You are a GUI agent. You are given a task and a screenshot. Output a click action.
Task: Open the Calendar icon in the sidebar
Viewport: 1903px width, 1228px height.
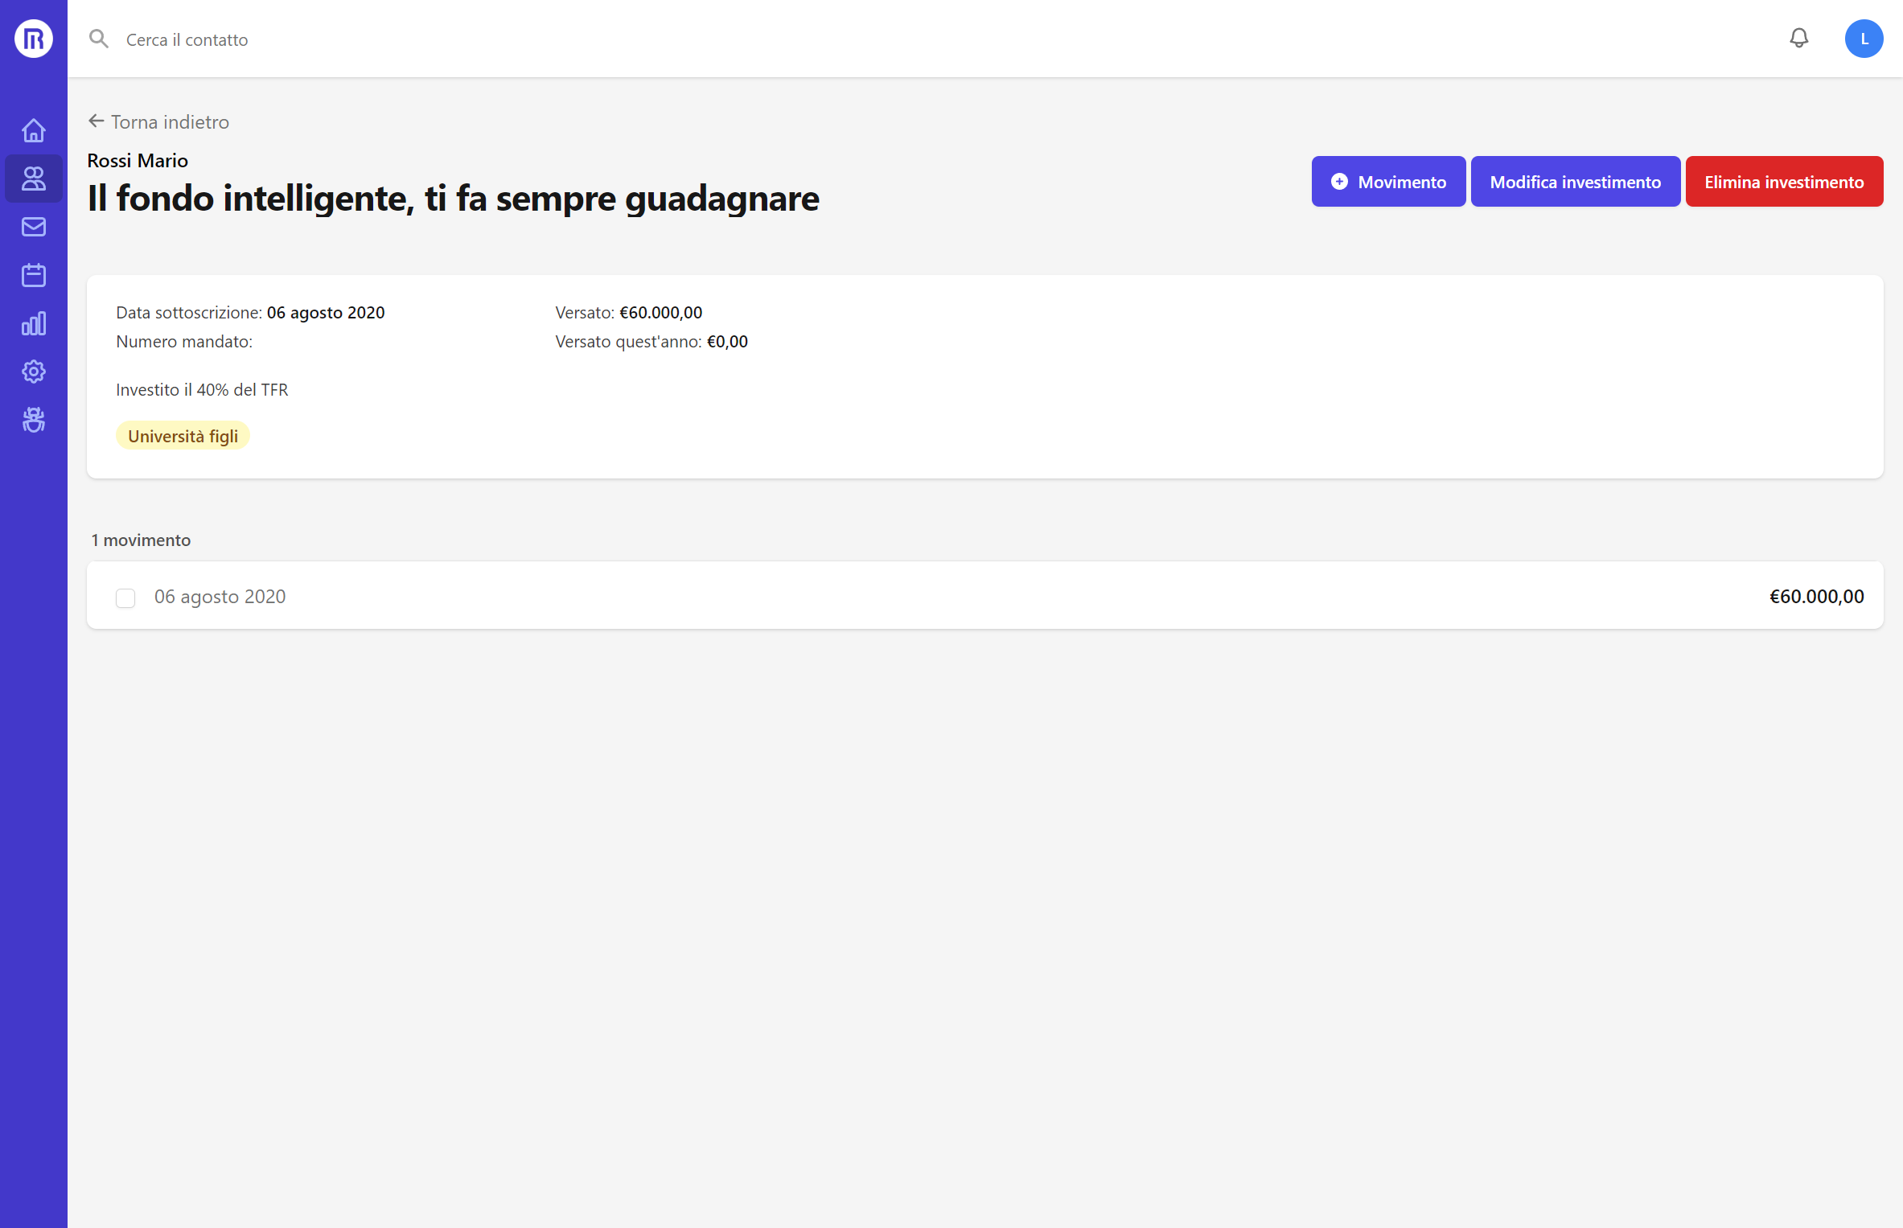(x=33, y=274)
